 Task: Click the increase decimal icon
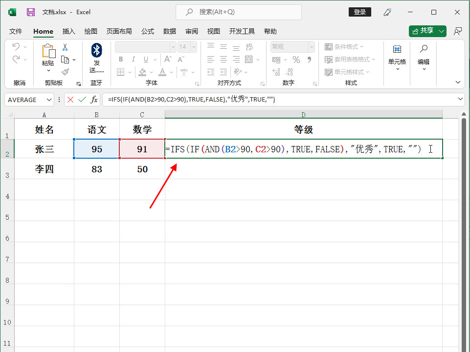276,72
